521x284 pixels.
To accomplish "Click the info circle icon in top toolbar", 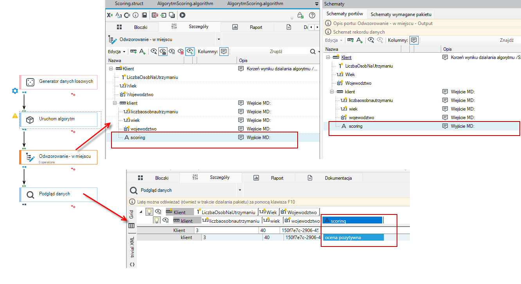I will (136, 15).
